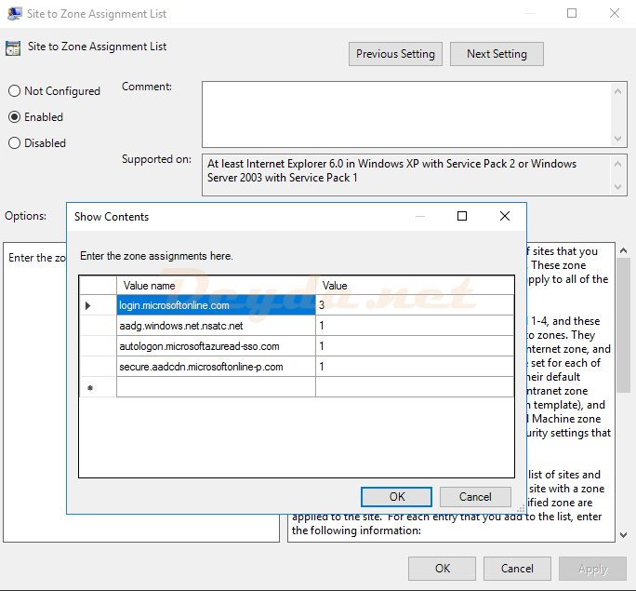Select secure.aadcdn.microsoftonline-p.com cell
This screenshot has height=591, width=636.
[x=217, y=367]
